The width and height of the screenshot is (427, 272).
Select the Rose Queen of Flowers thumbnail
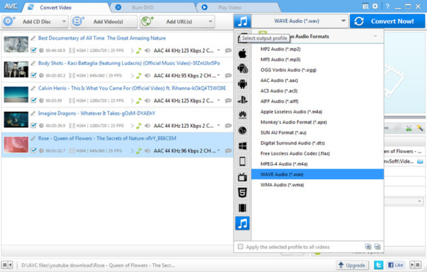[16, 144]
